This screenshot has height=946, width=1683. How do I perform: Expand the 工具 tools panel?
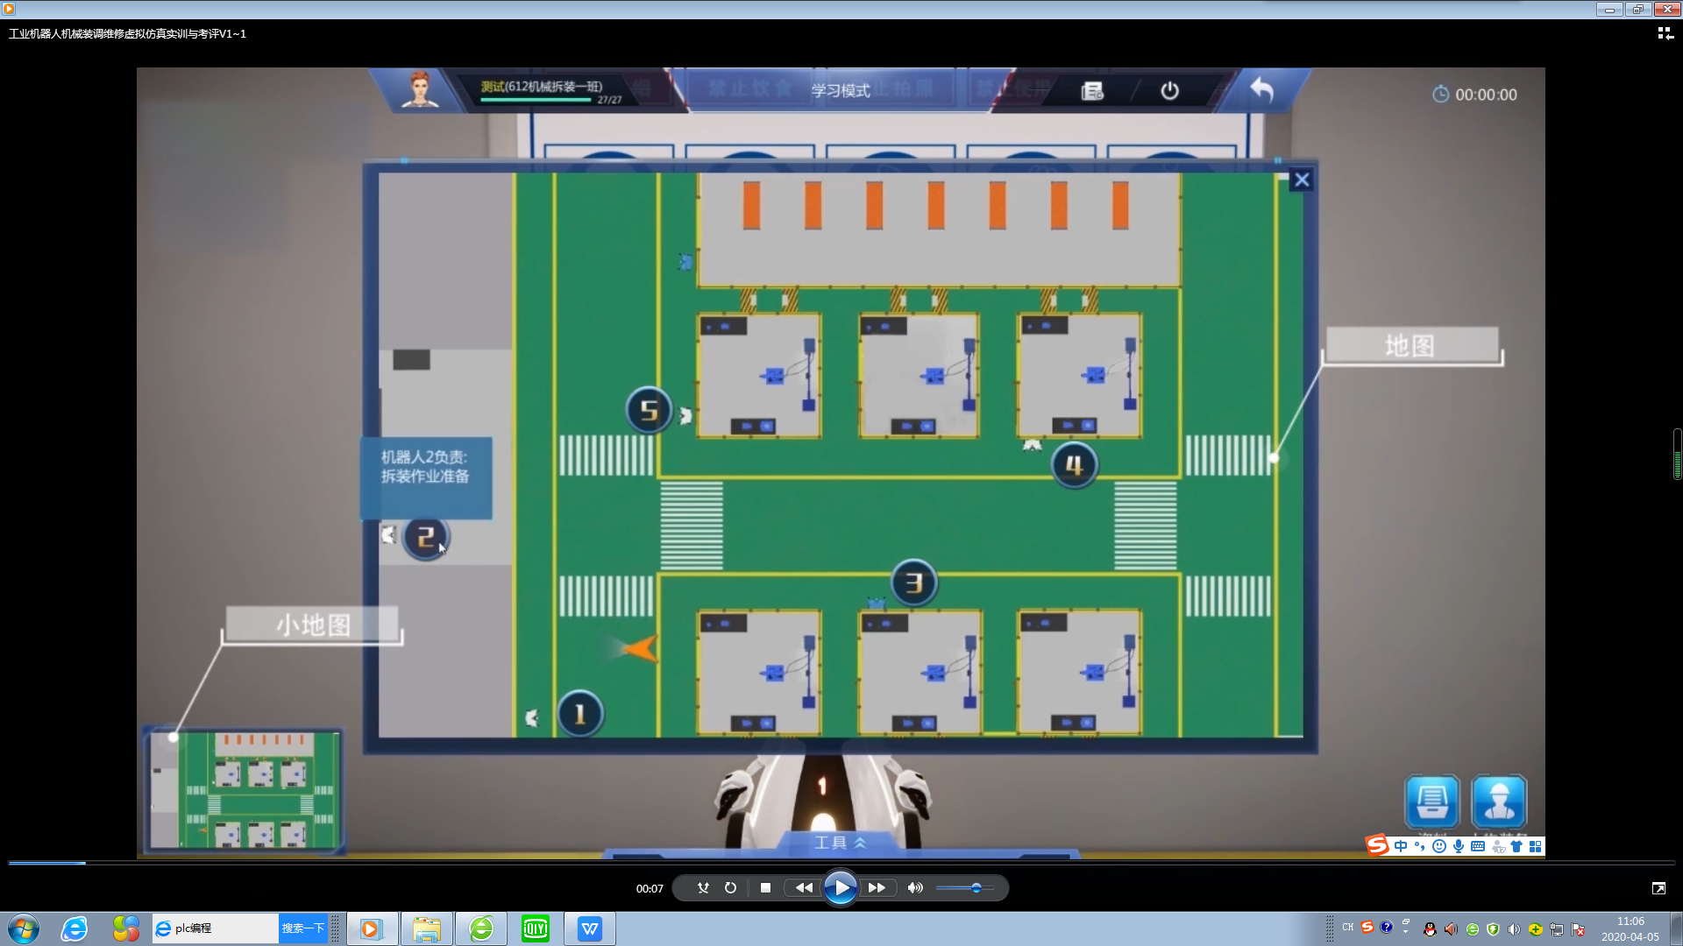(x=840, y=842)
